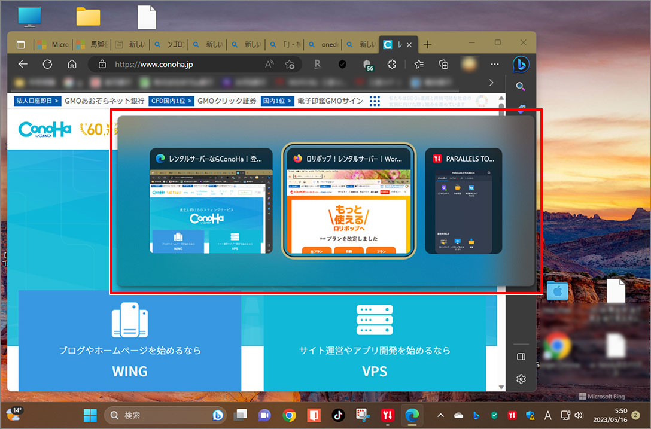The width and height of the screenshot is (651, 429).
Task: Click the black shield extension icon
Action: pos(342,65)
